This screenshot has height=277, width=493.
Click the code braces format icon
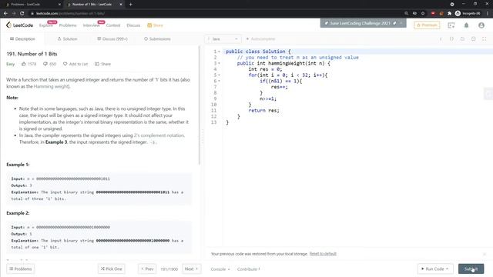click(x=451, y=39)
